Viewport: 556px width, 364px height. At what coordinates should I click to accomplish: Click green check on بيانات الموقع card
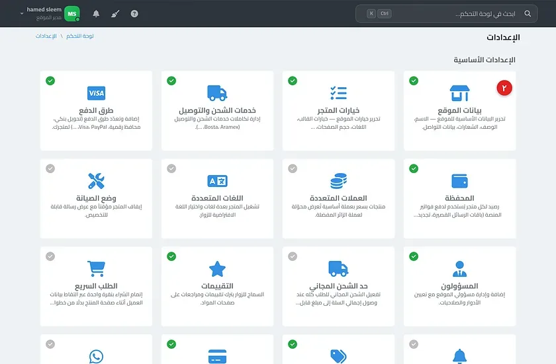414,81
